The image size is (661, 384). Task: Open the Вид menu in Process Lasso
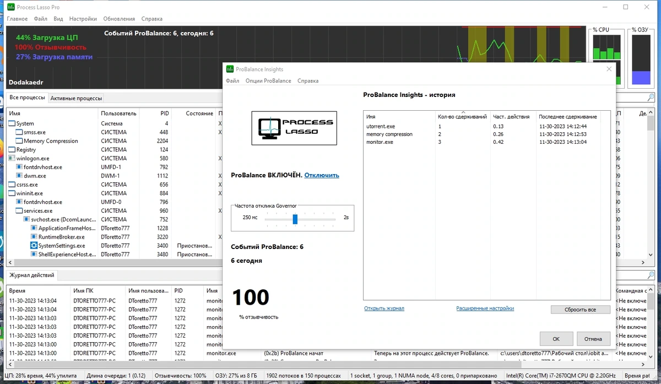(x=58, y=19)
